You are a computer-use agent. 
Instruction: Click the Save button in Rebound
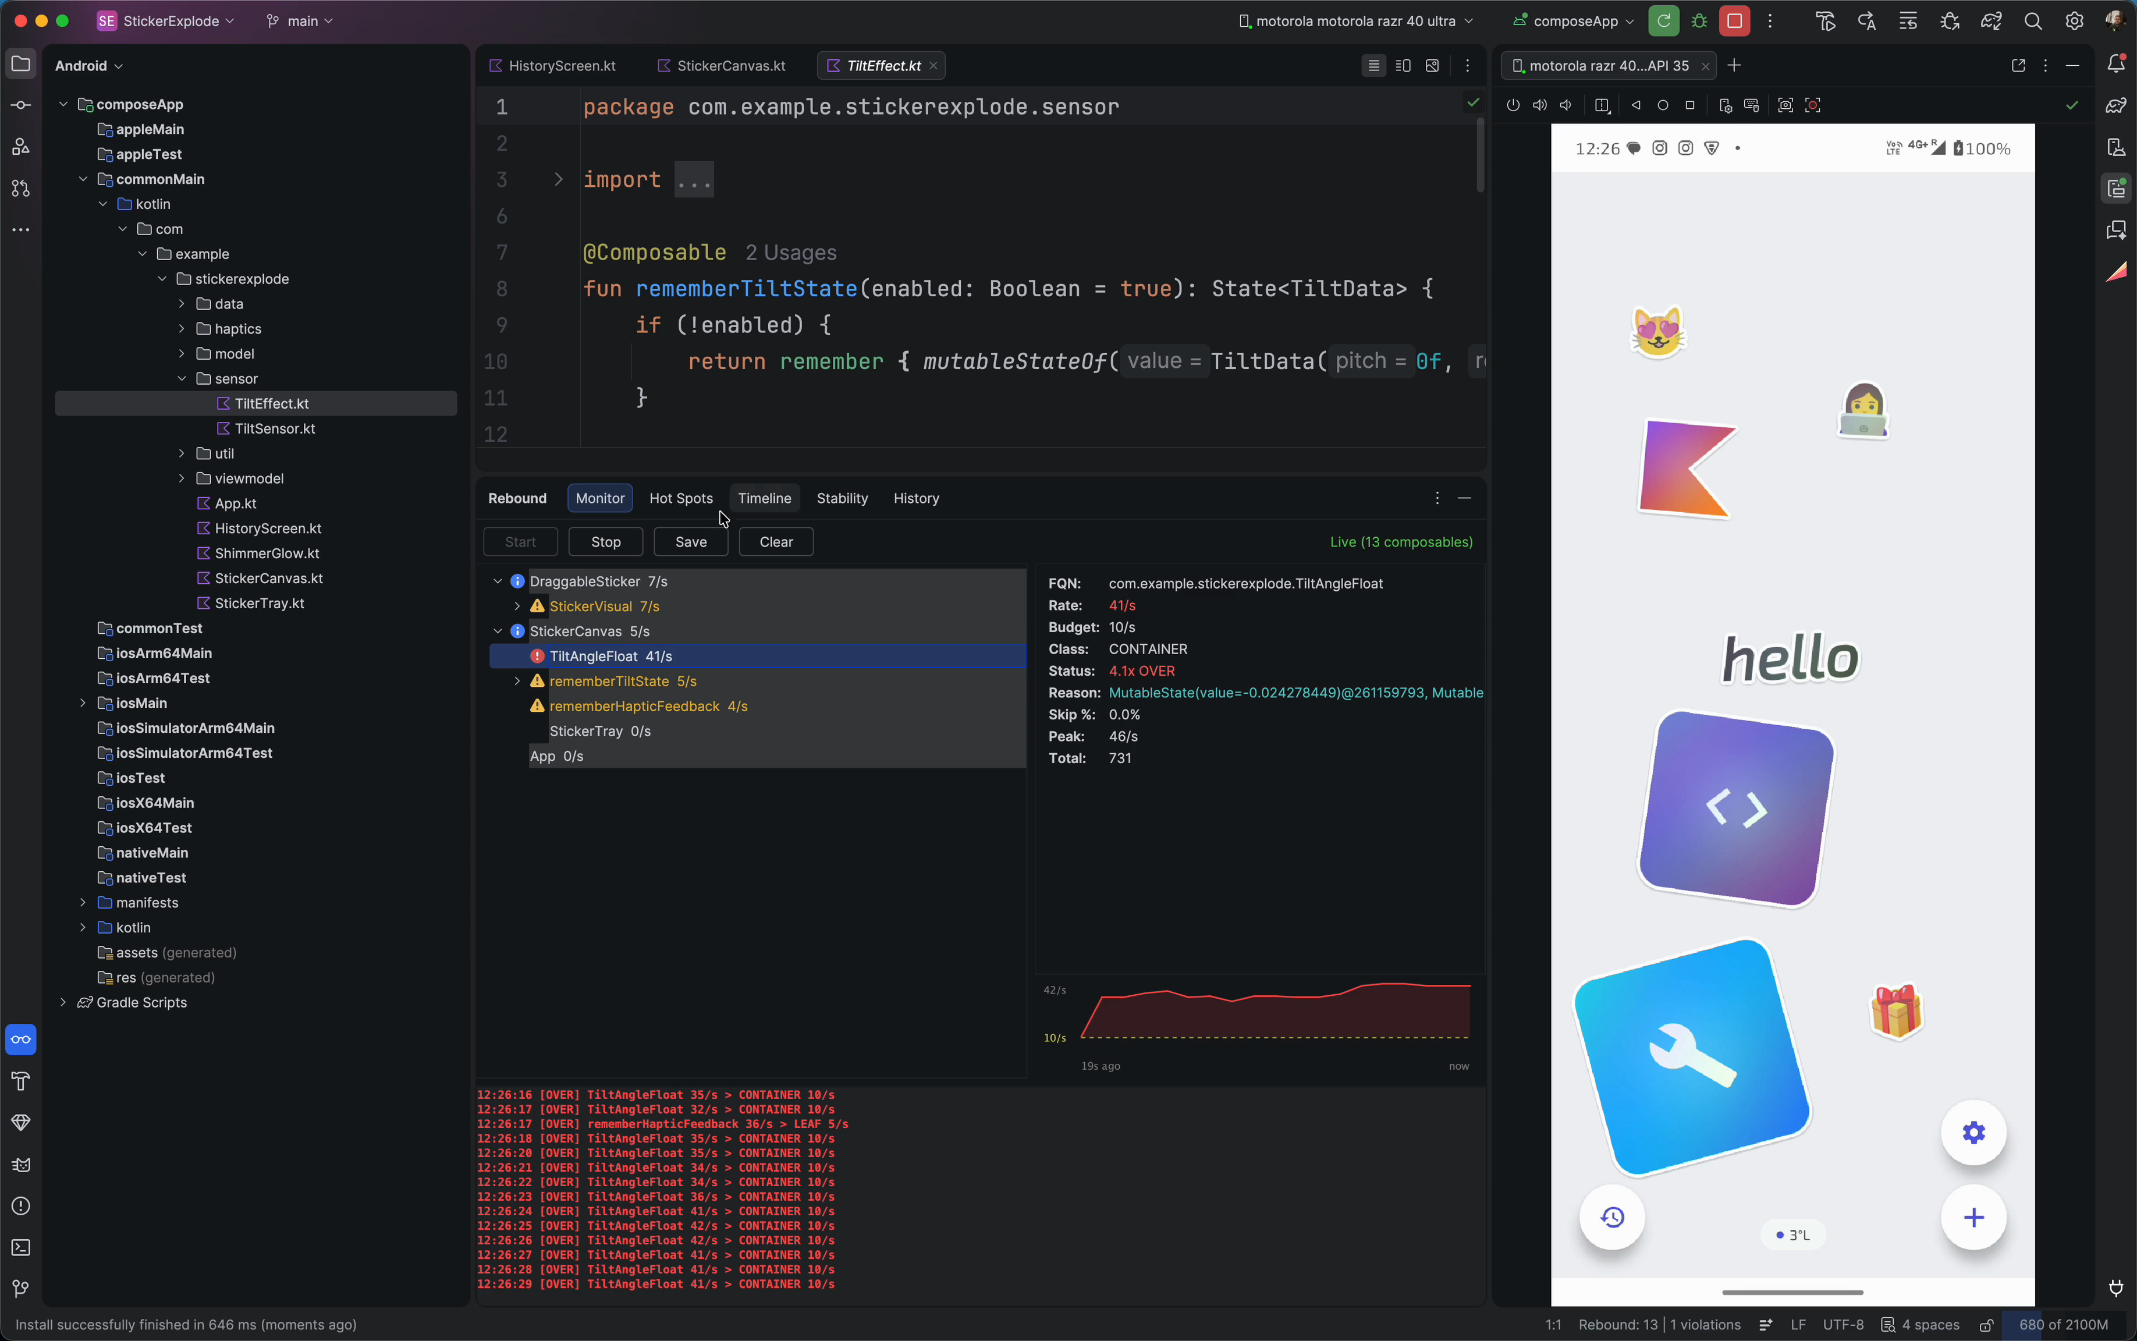[690, 542]
